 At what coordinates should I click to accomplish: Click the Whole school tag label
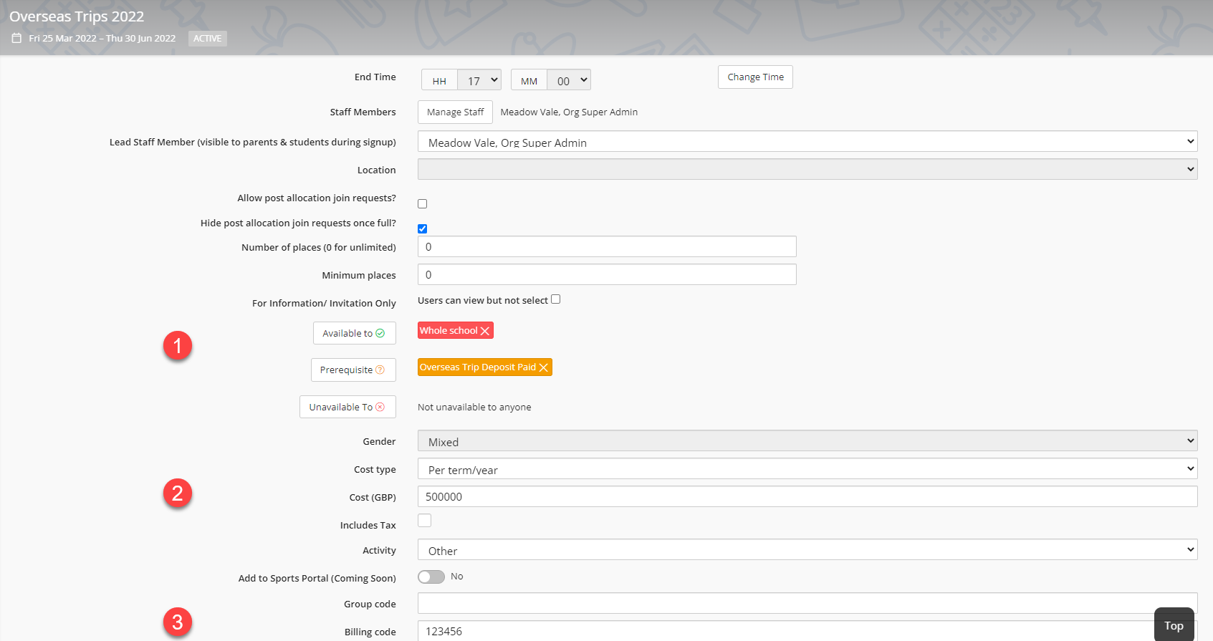point(449,330)
